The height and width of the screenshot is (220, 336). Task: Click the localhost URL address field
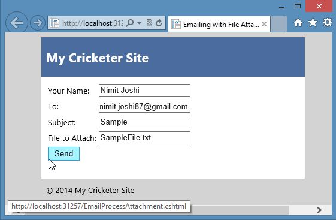[93, 23]
